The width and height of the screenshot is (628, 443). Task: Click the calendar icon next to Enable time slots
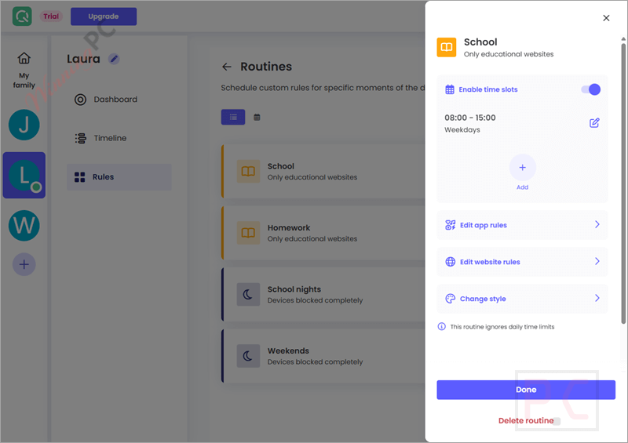tap(450, 89)
